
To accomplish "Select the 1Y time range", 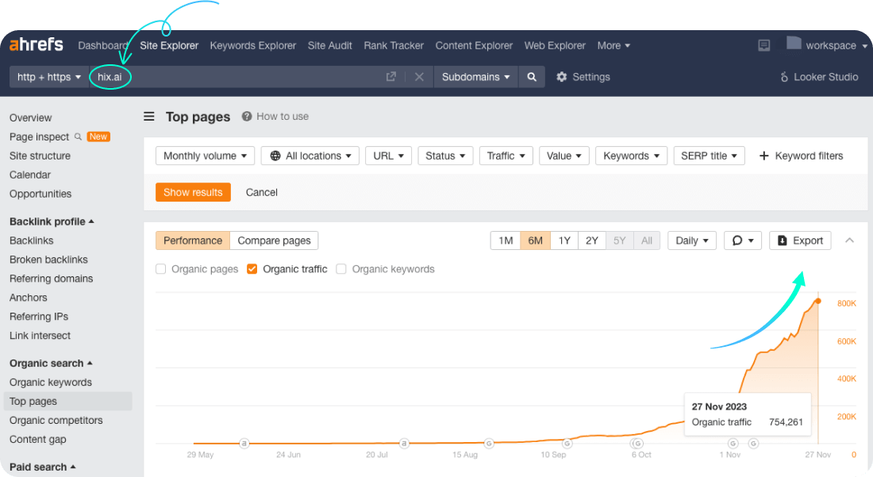I will pyautogui.click(x=563, y=240).
